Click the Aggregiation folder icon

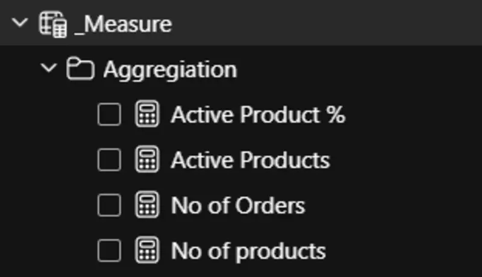pos(80,70)
